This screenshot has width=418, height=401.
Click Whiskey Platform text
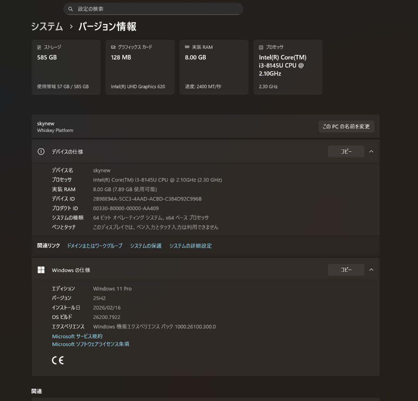click(x=55, y=130)
